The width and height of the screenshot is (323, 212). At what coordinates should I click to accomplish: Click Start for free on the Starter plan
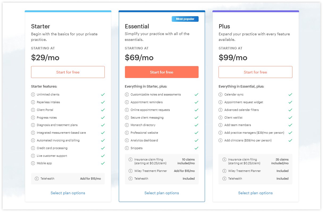tap(68, 72)
